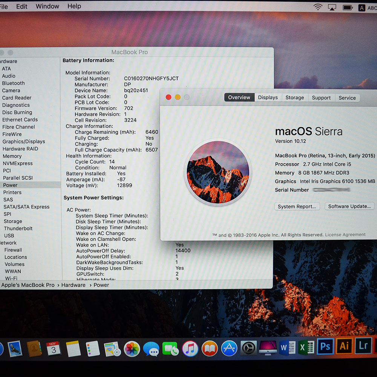Open the Window menu
Image resolution: width=377 pixels, height=377 pixels.
[48, 6]
